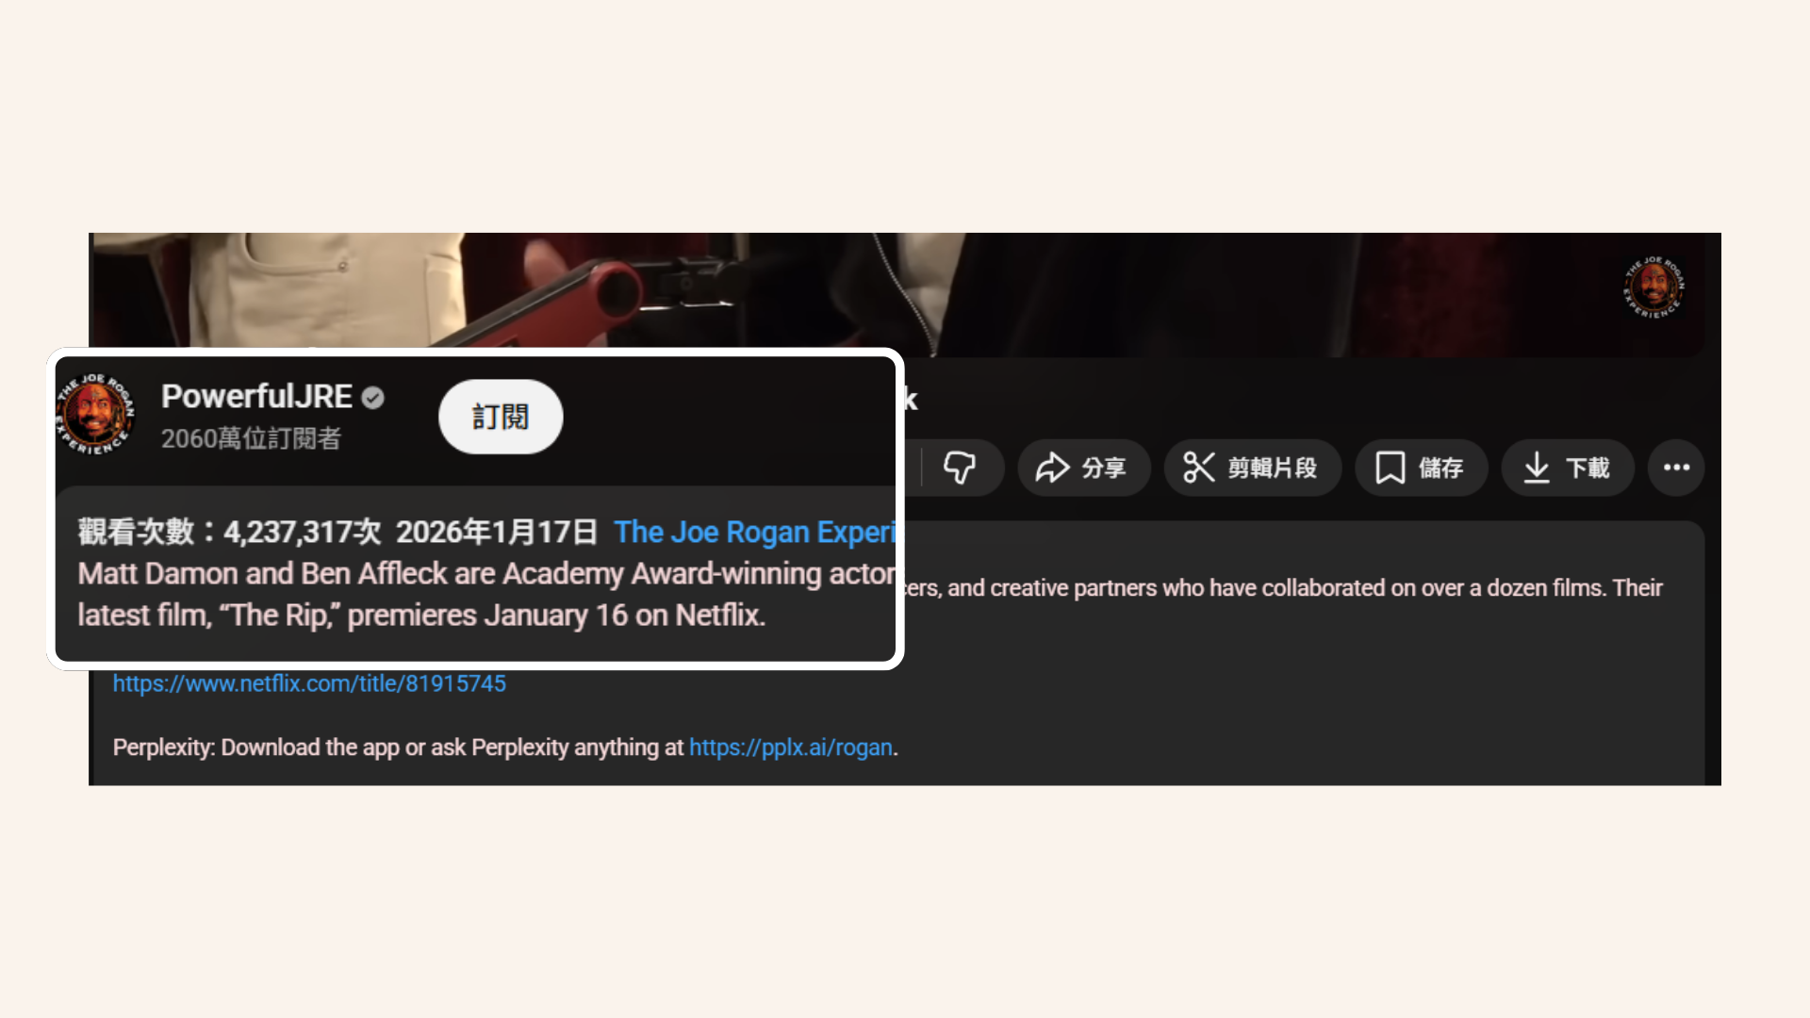The height and width of the screenshot is (1018, 1810).
Task: Subscribe using the 訂閱 button
Action: [x=501, y=417]
